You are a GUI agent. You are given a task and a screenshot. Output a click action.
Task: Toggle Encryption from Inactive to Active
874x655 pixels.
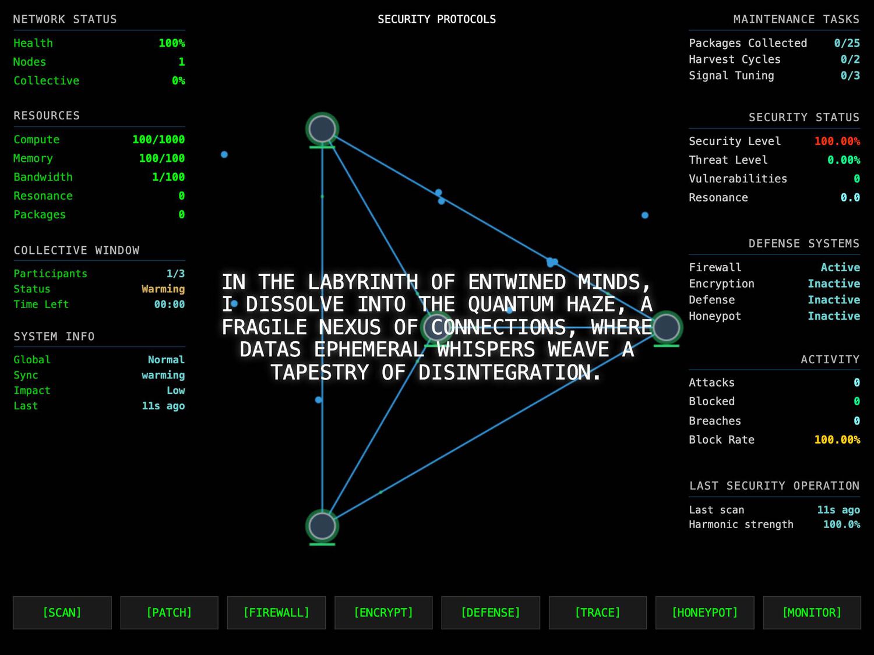[x=834, y=284]
